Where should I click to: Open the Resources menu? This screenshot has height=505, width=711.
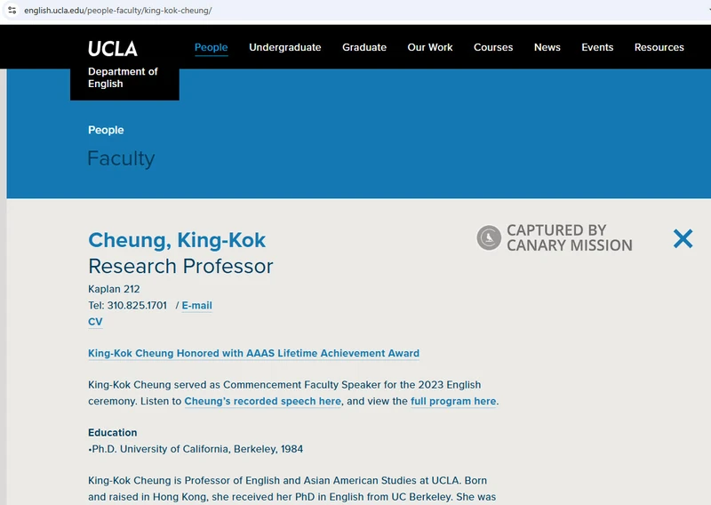coord(659,47)
